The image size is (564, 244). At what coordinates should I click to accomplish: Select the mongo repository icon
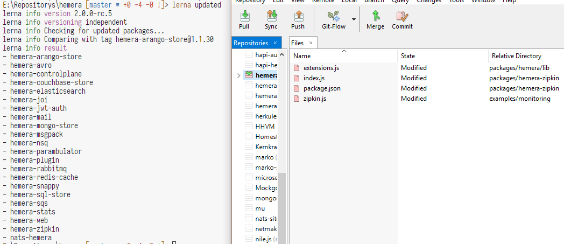pos(249,198)
